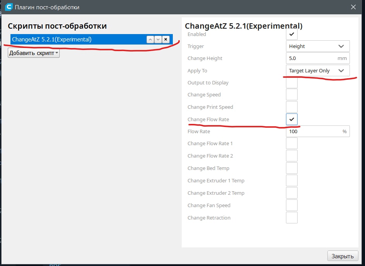Click the Закрыть button

tap(343, 256)
